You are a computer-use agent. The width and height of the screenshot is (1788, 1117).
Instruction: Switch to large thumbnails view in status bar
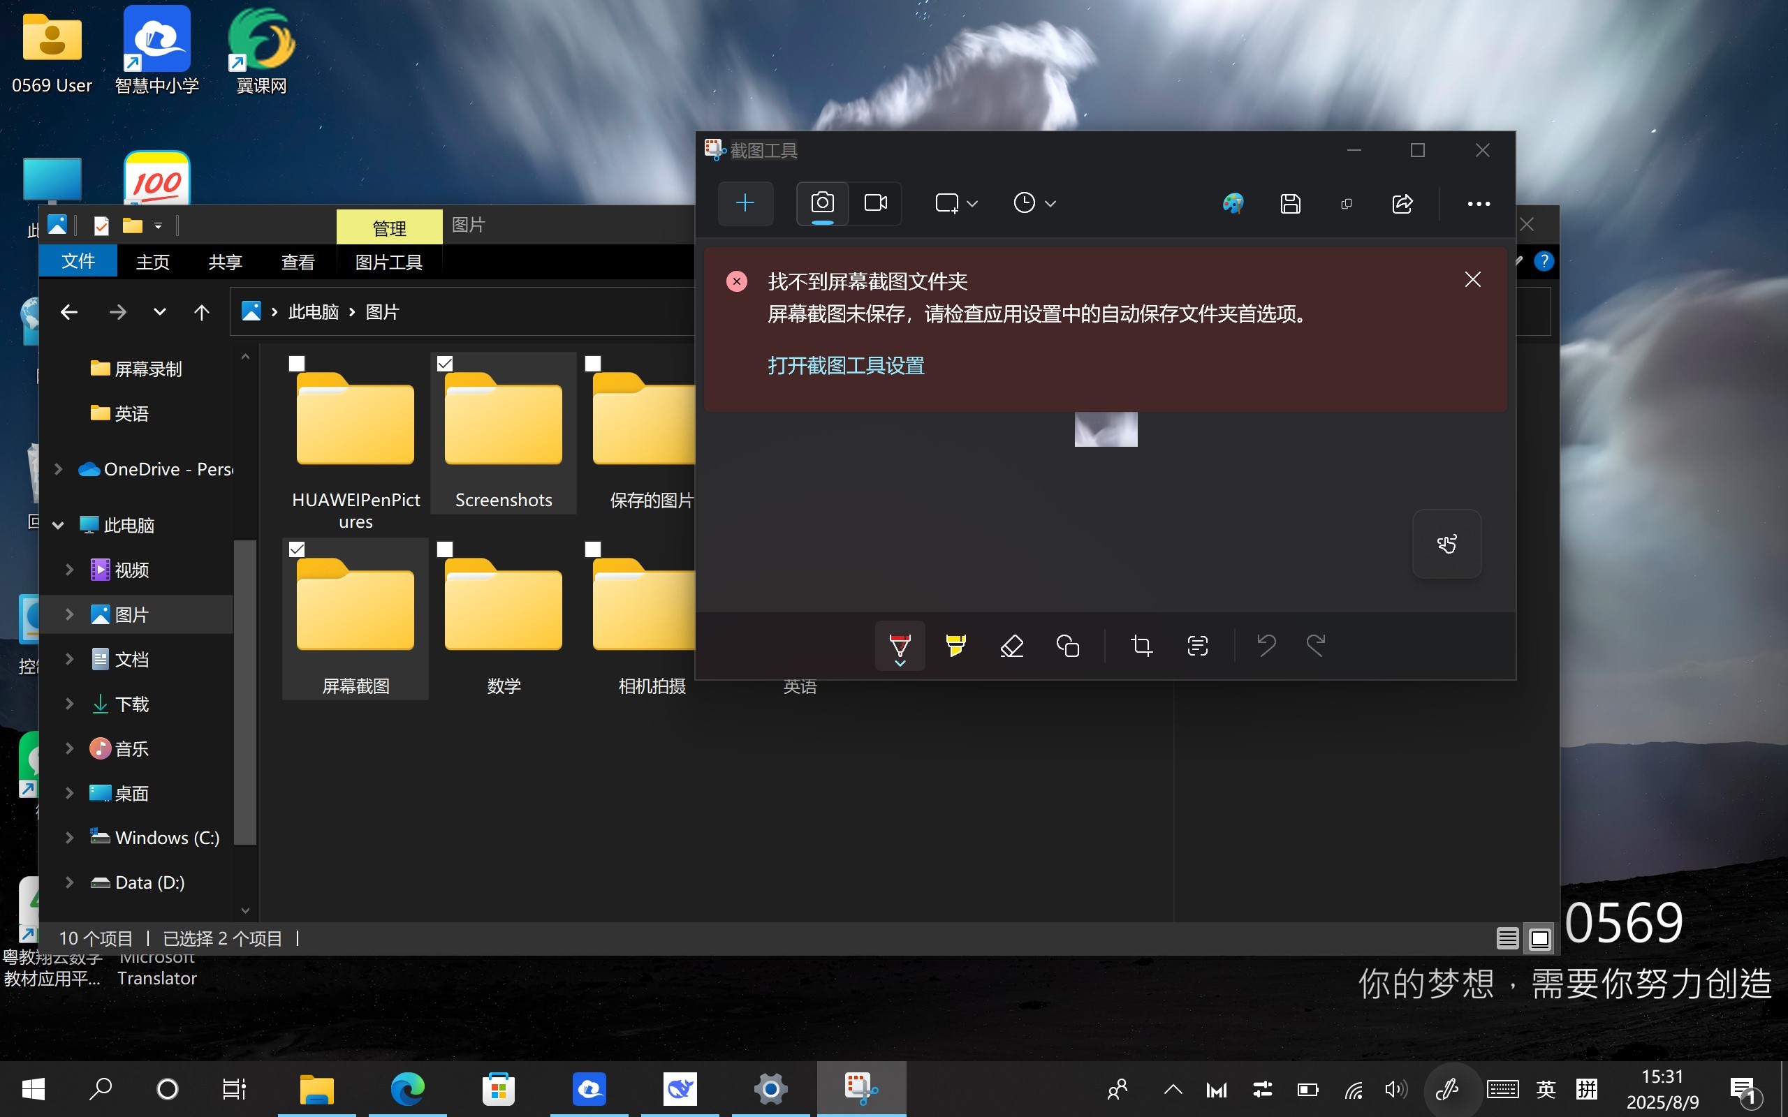click(x=1540, y=938)
